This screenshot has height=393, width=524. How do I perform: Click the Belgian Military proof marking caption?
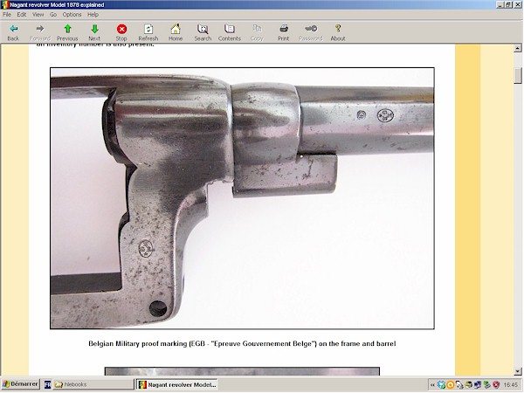pyautogui.click(x=242, y=343)
